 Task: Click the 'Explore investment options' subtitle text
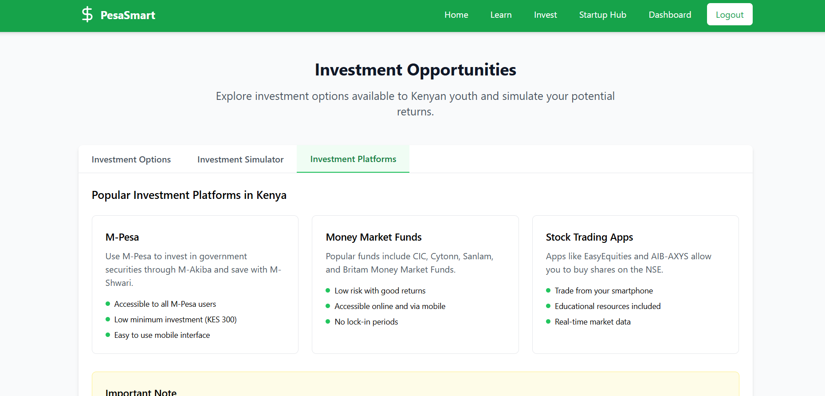point(416,104)
